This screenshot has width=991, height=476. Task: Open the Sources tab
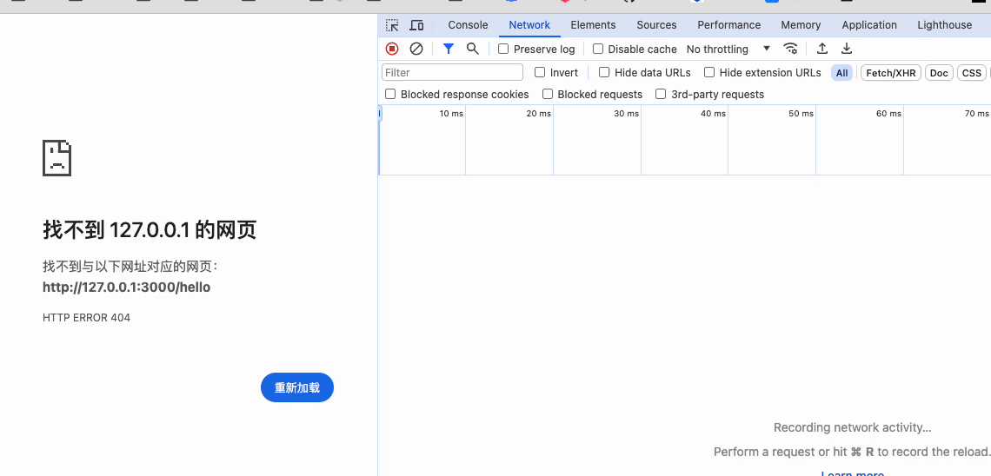coord(656,25)
